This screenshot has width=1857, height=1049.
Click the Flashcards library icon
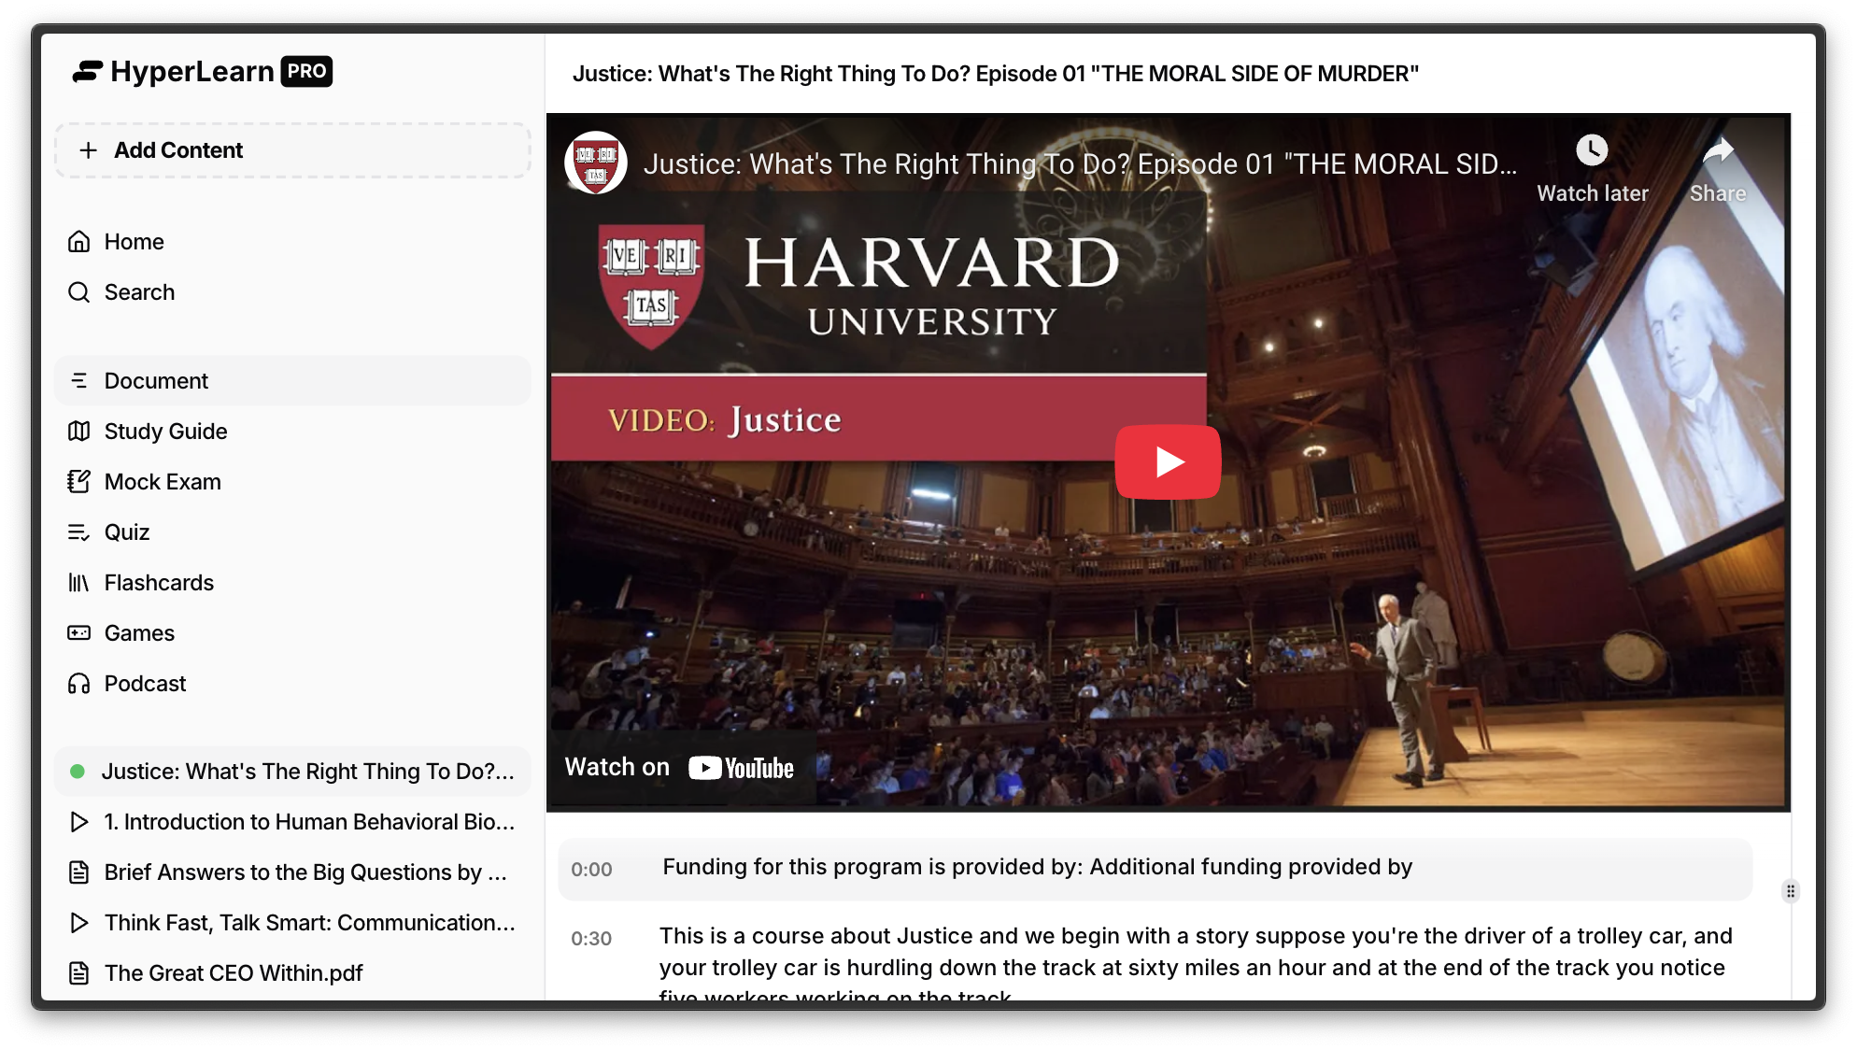click(x=79, y=583)
